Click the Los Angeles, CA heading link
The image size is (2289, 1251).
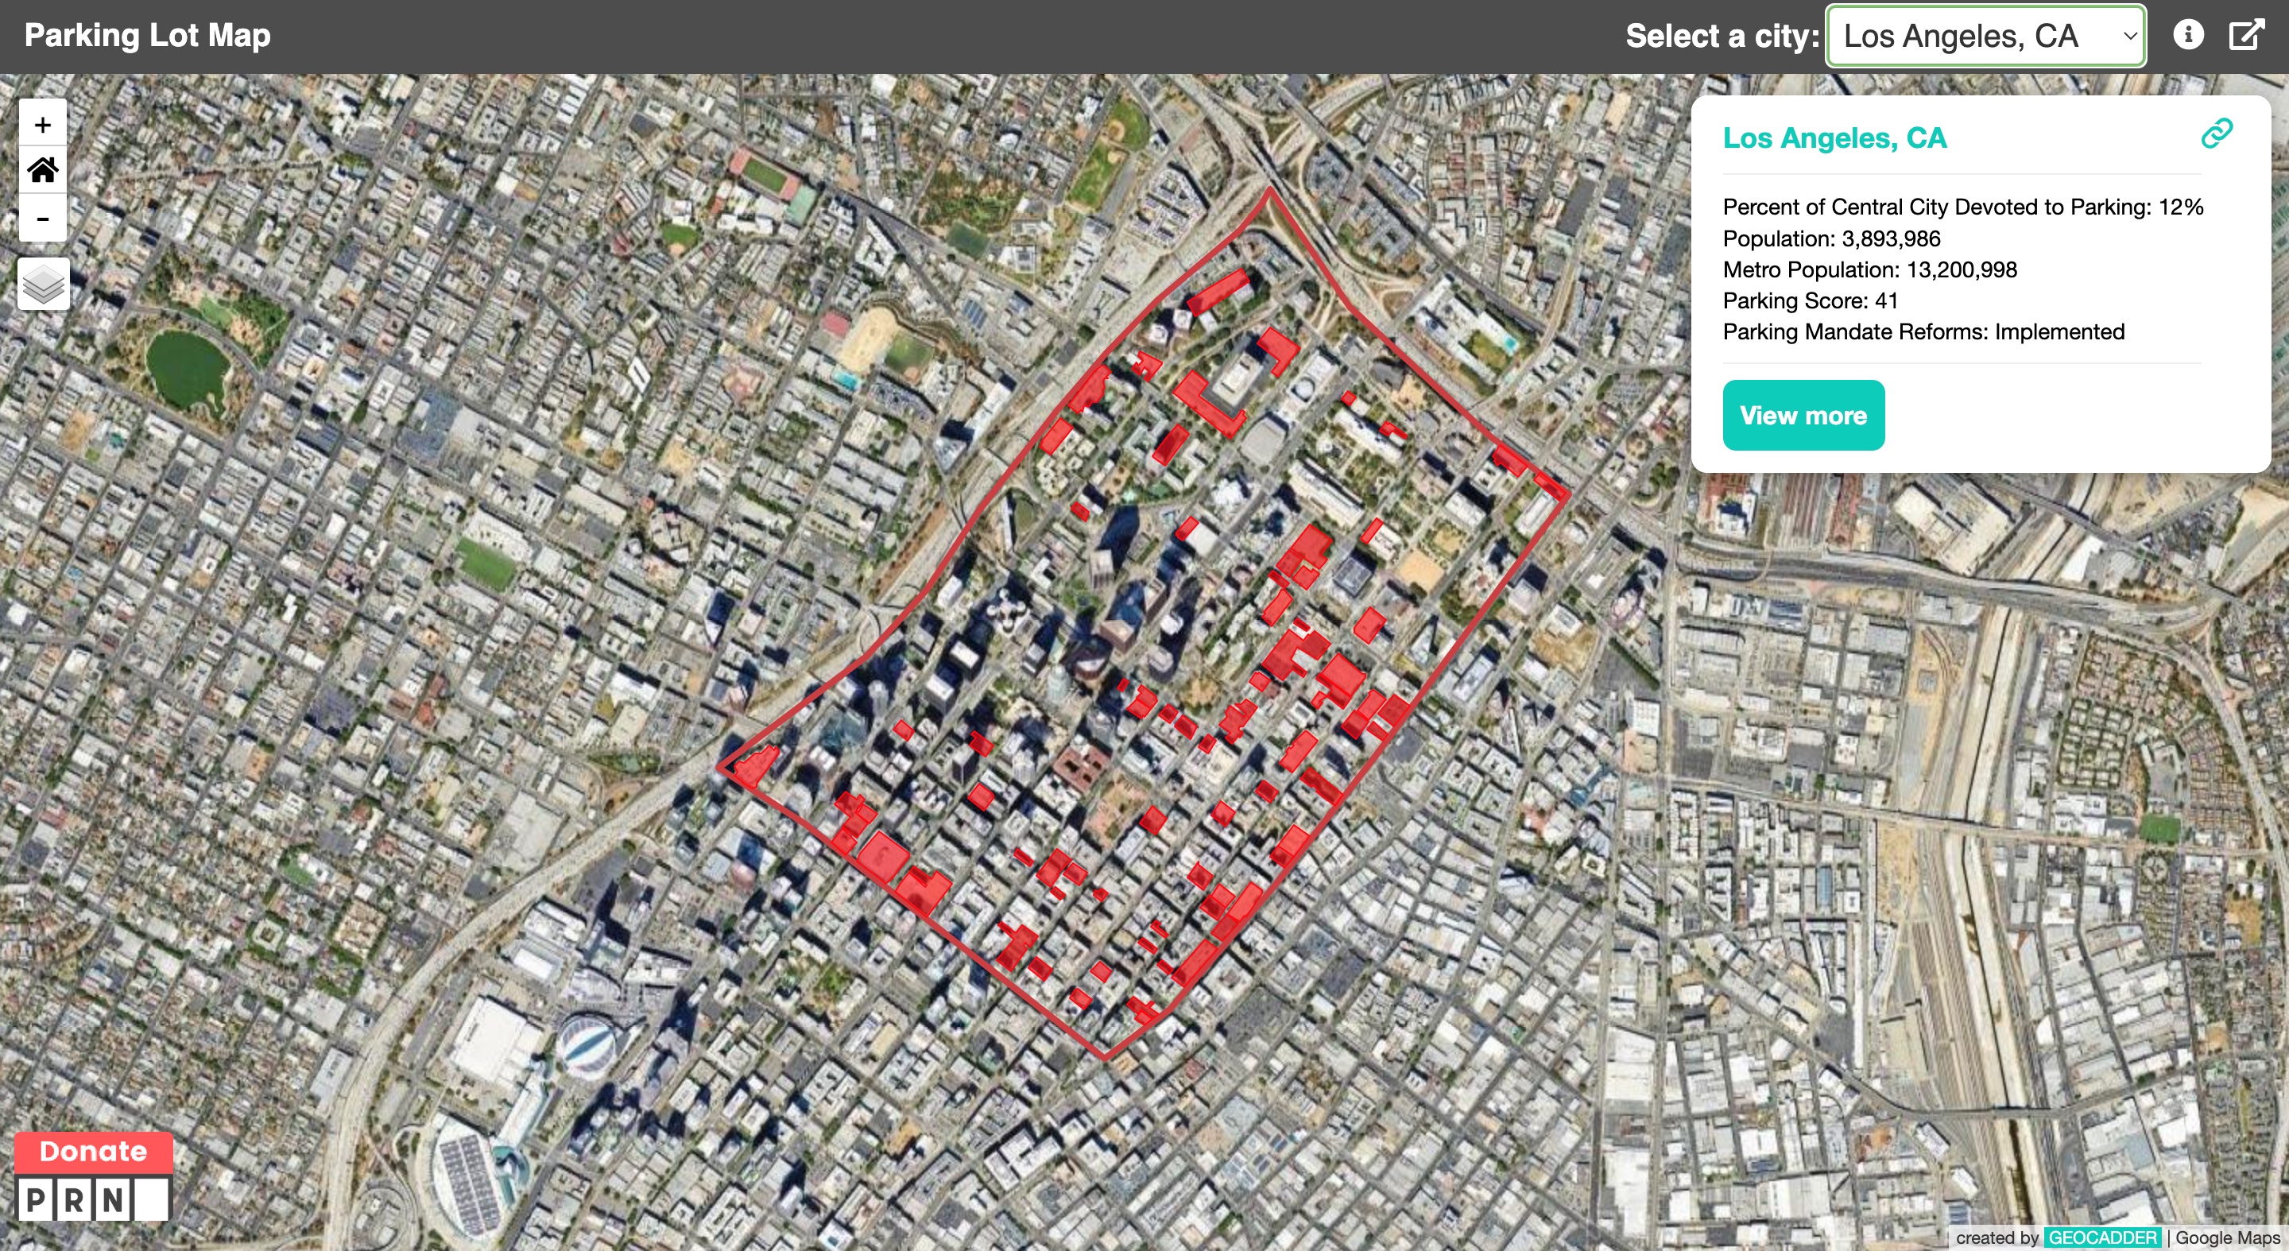tap(1834, 137)
